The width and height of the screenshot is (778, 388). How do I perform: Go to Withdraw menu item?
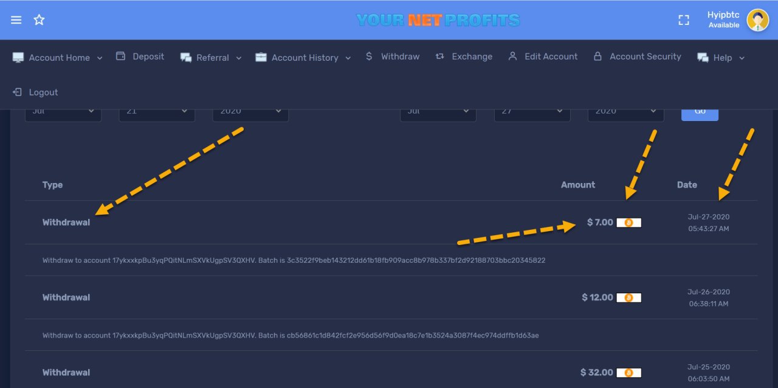click(x=400, y=57)
